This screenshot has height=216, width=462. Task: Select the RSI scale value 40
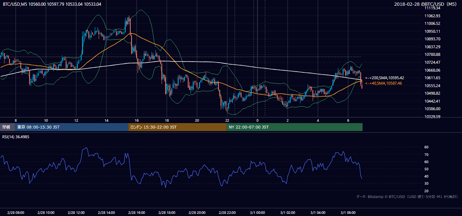[427, 176]
